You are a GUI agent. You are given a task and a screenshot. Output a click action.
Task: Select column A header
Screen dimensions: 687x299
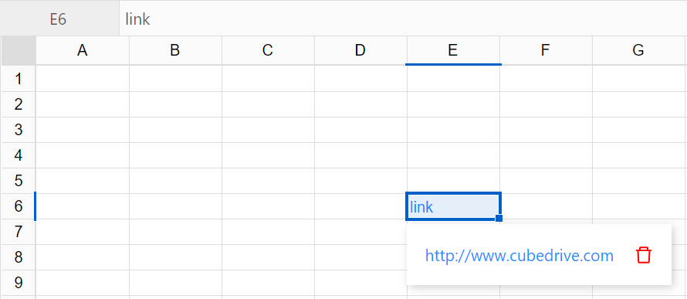83,51
